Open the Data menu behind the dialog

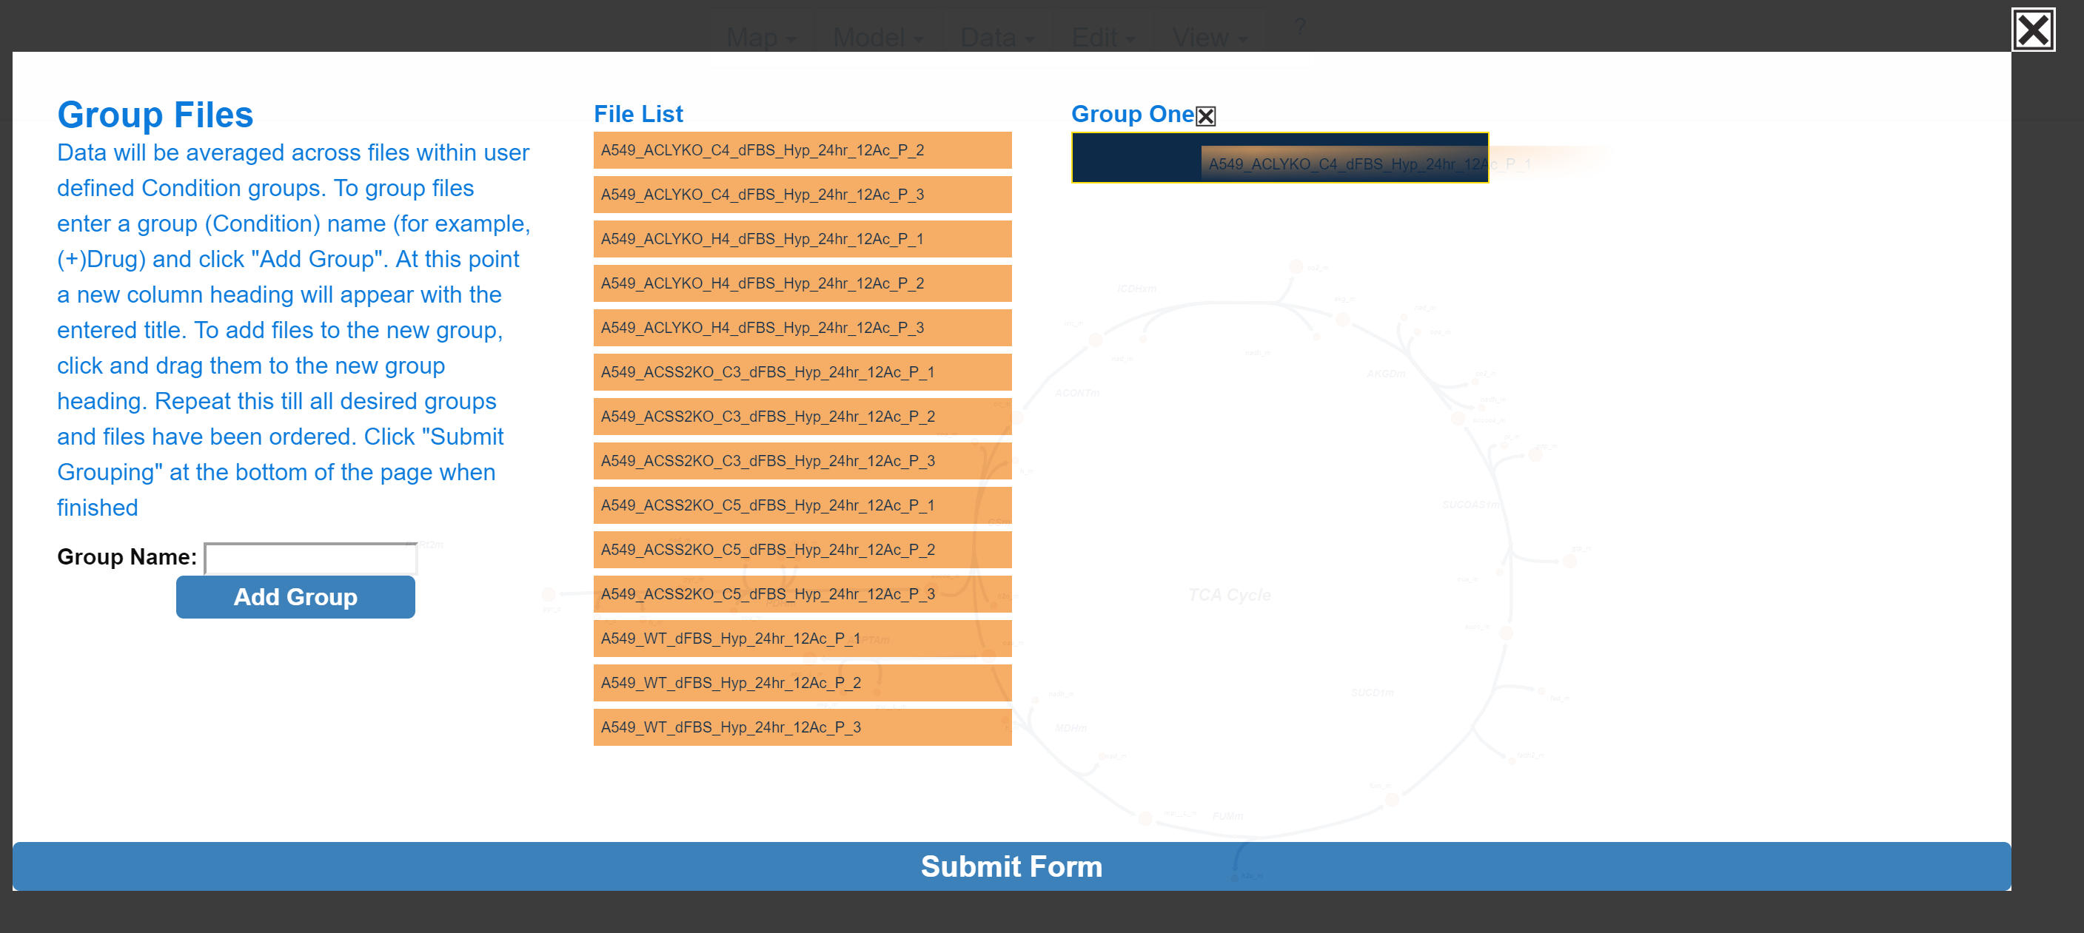coord(996,37)
